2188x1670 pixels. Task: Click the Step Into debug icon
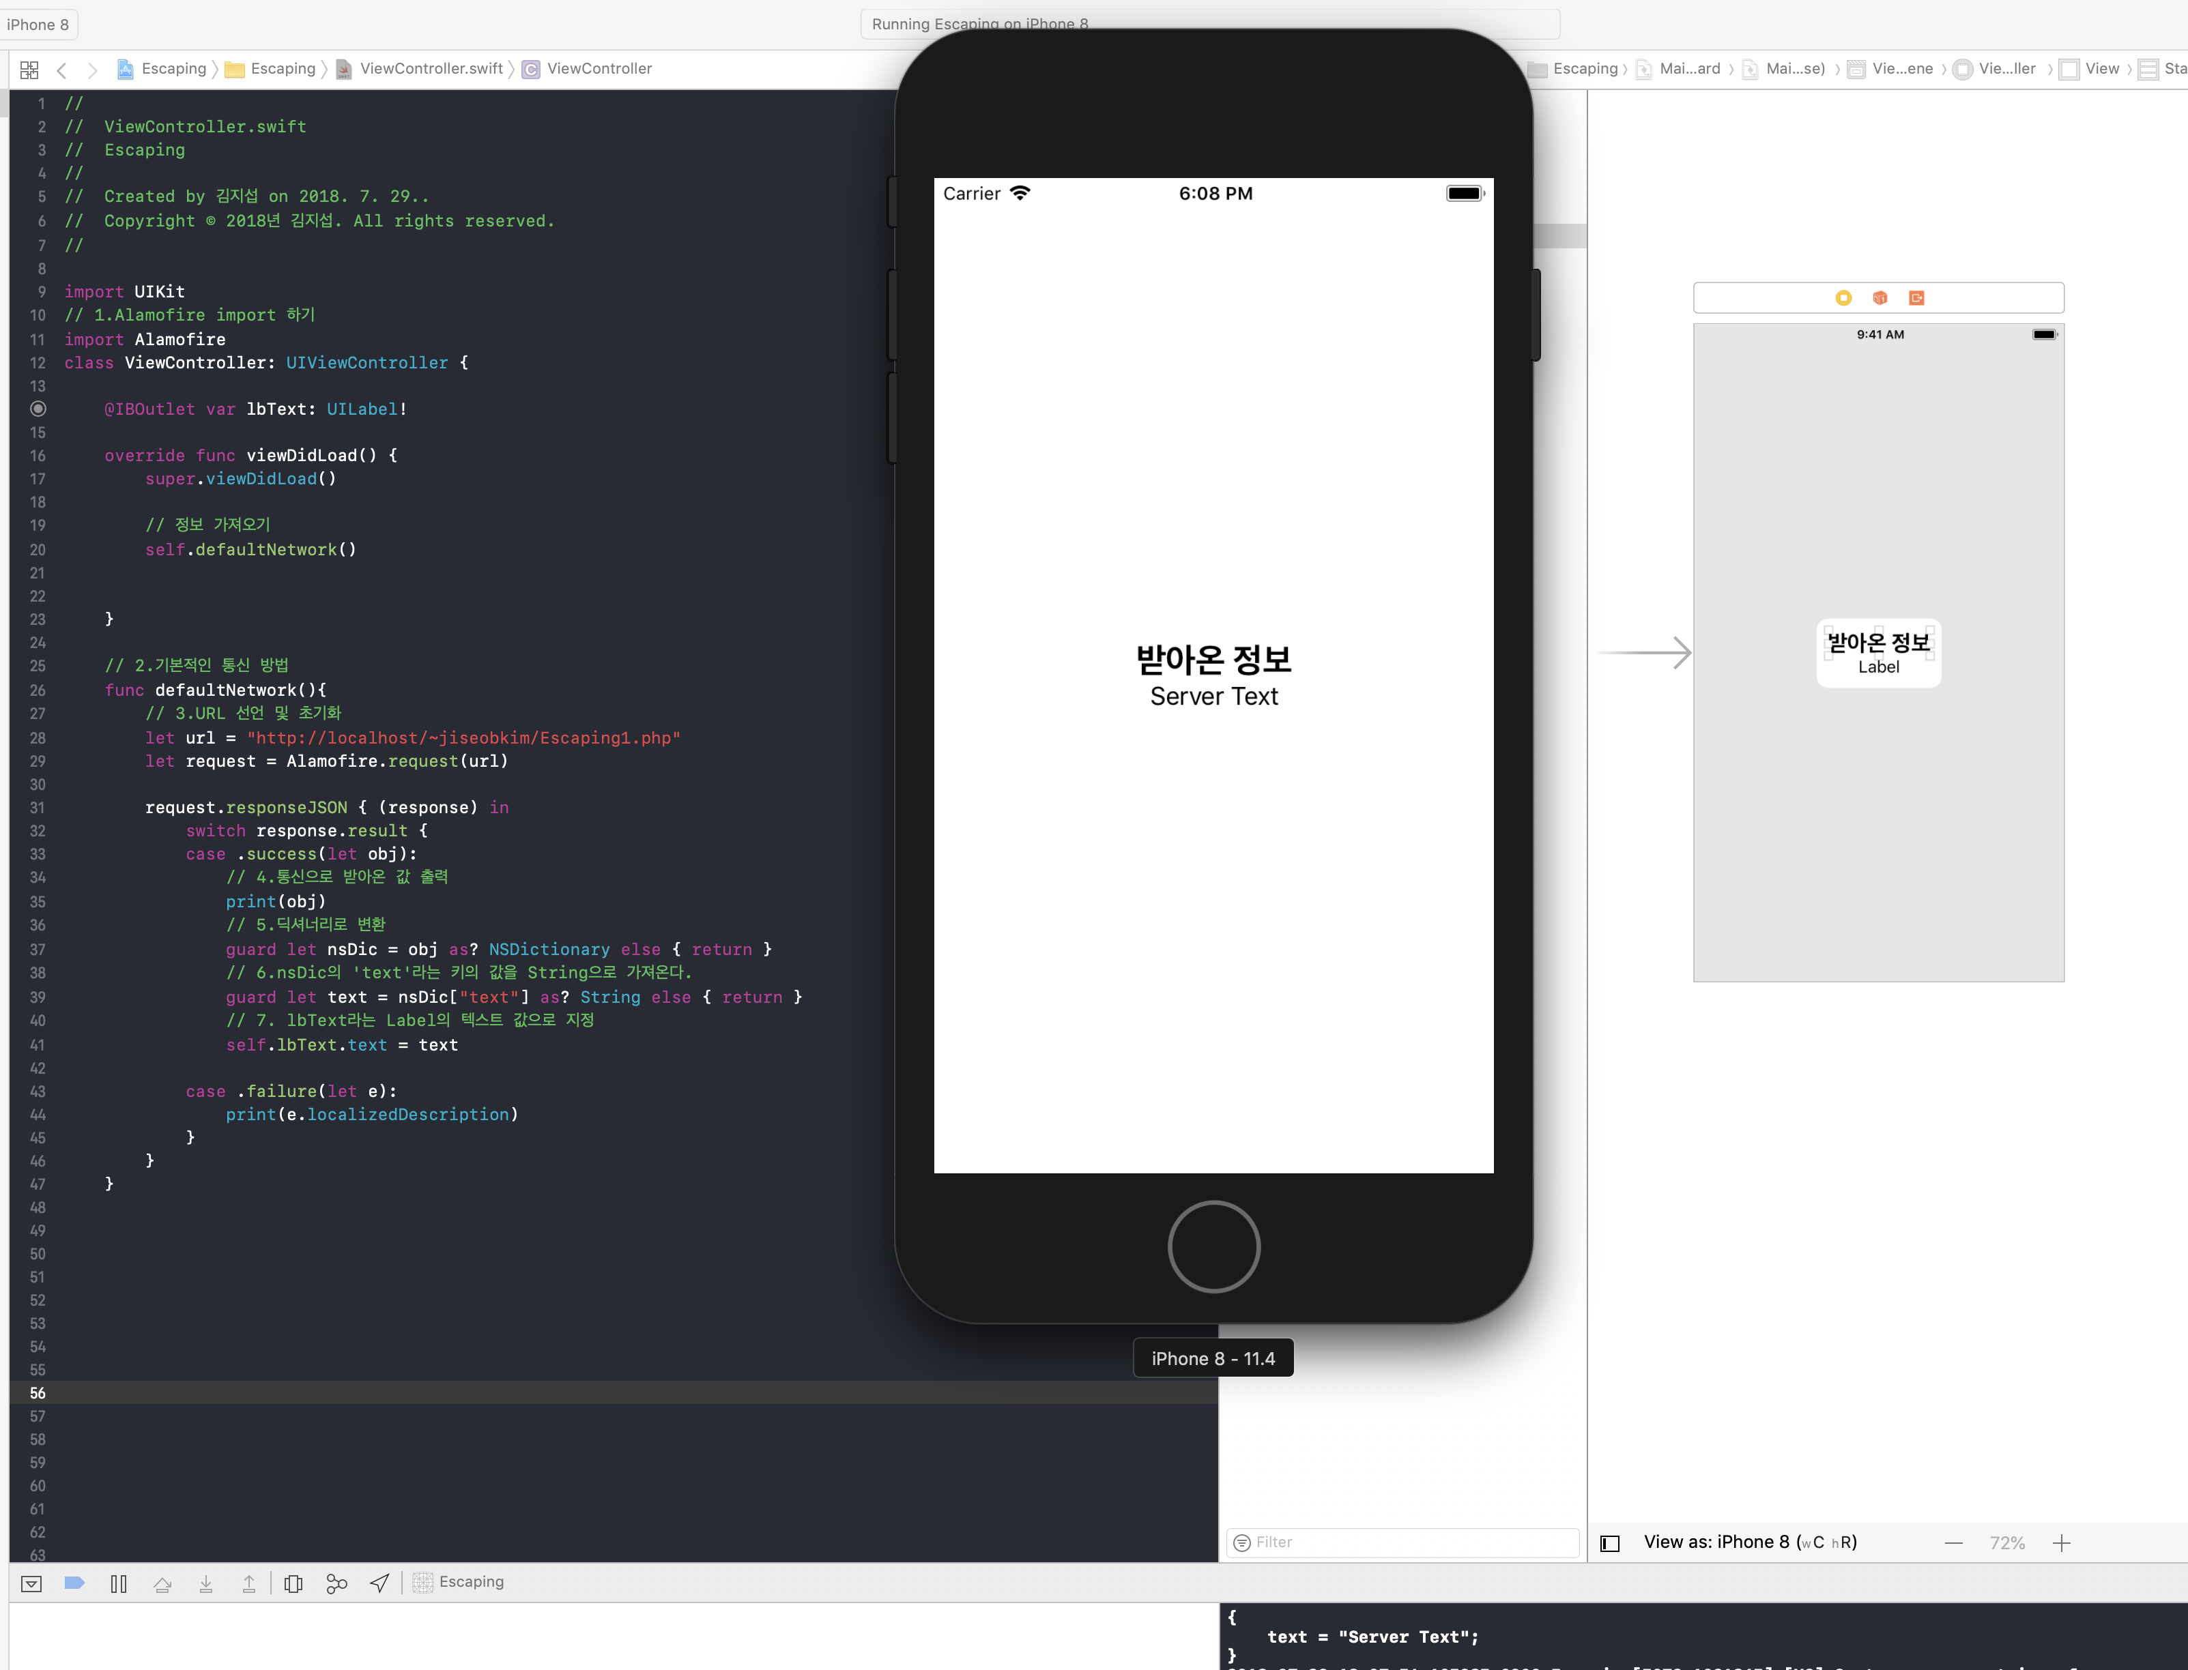click(x=206, y=1583)
